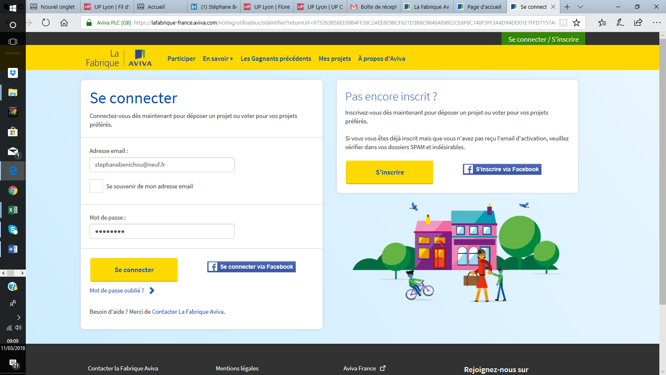
Task: Launch Dropbox from the taskbar
Action: [13, 73]
